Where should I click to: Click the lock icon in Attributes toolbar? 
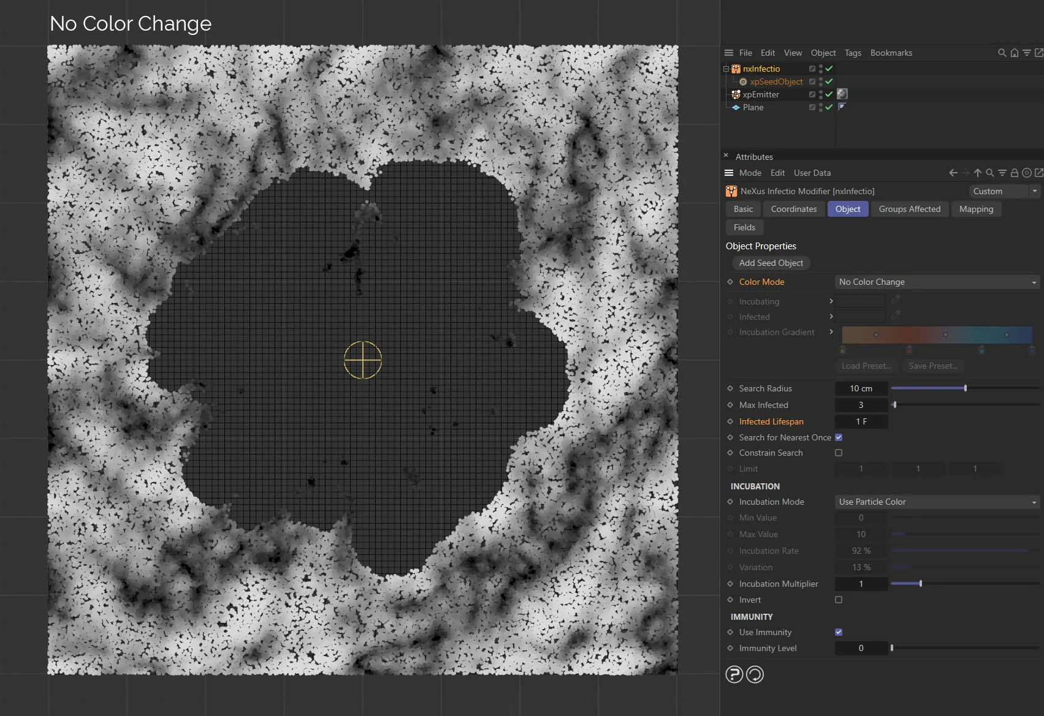coord(1015,173)
